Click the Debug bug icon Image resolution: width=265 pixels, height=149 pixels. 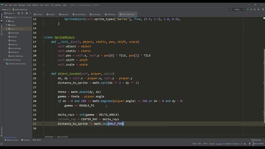(251, 10)
